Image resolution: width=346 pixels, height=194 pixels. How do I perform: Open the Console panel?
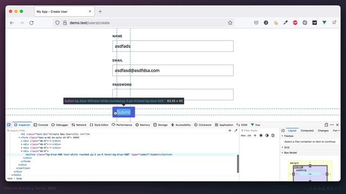pyautogui.click(x=41, y=124)
